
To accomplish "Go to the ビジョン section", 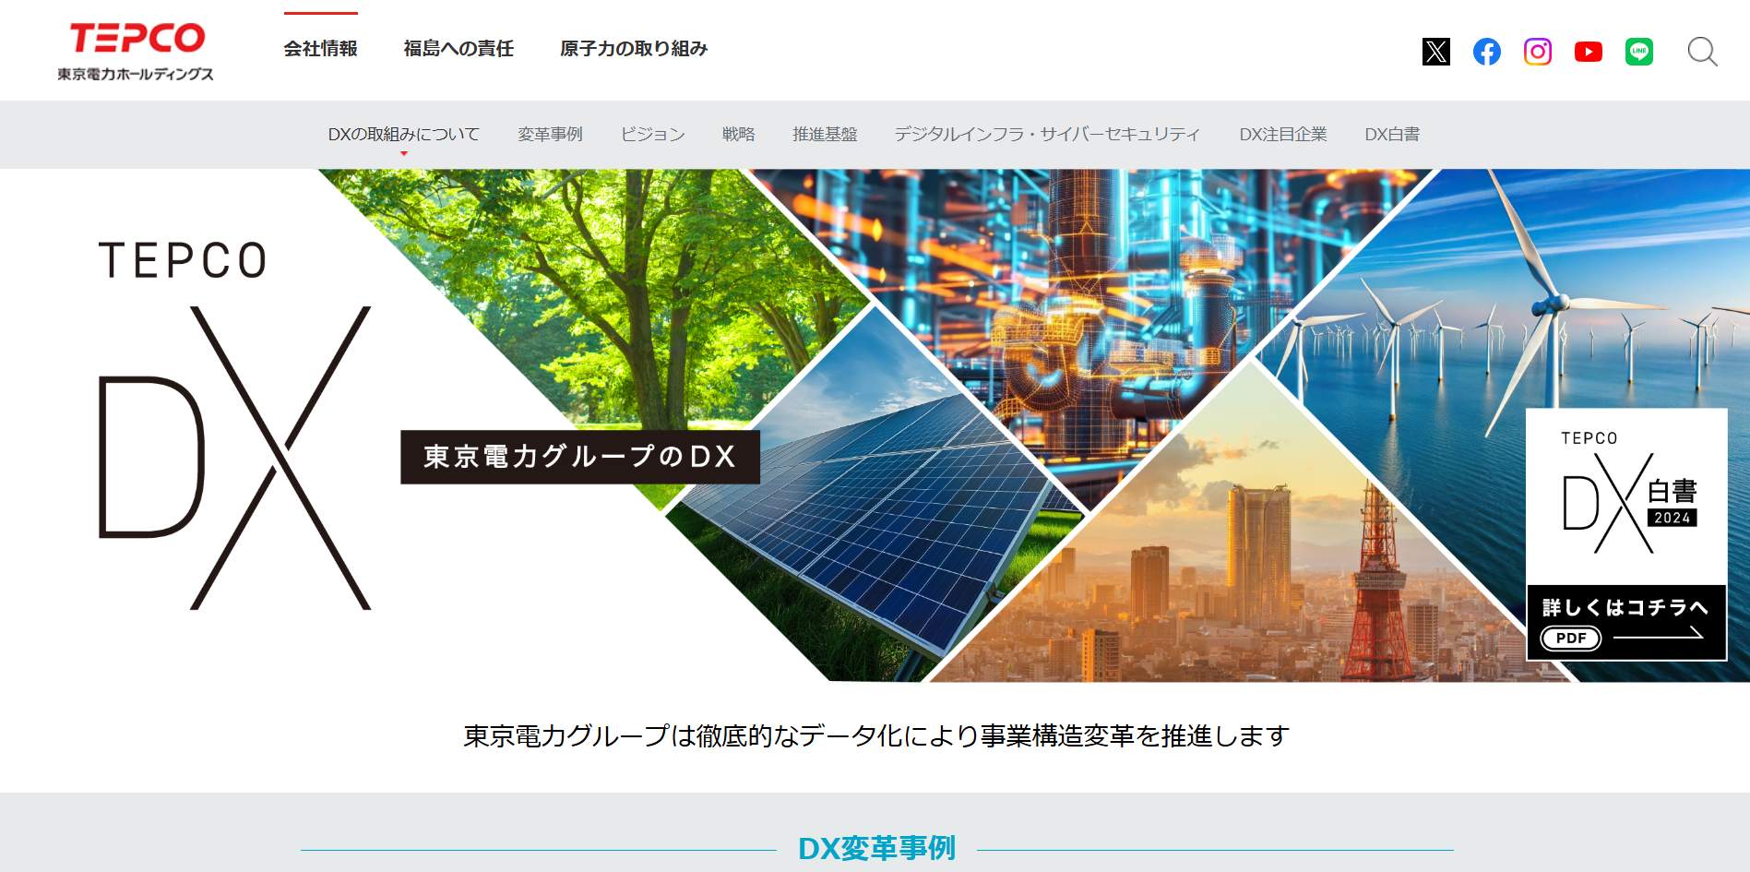I will pyautogui.click(x=652, y=135).
